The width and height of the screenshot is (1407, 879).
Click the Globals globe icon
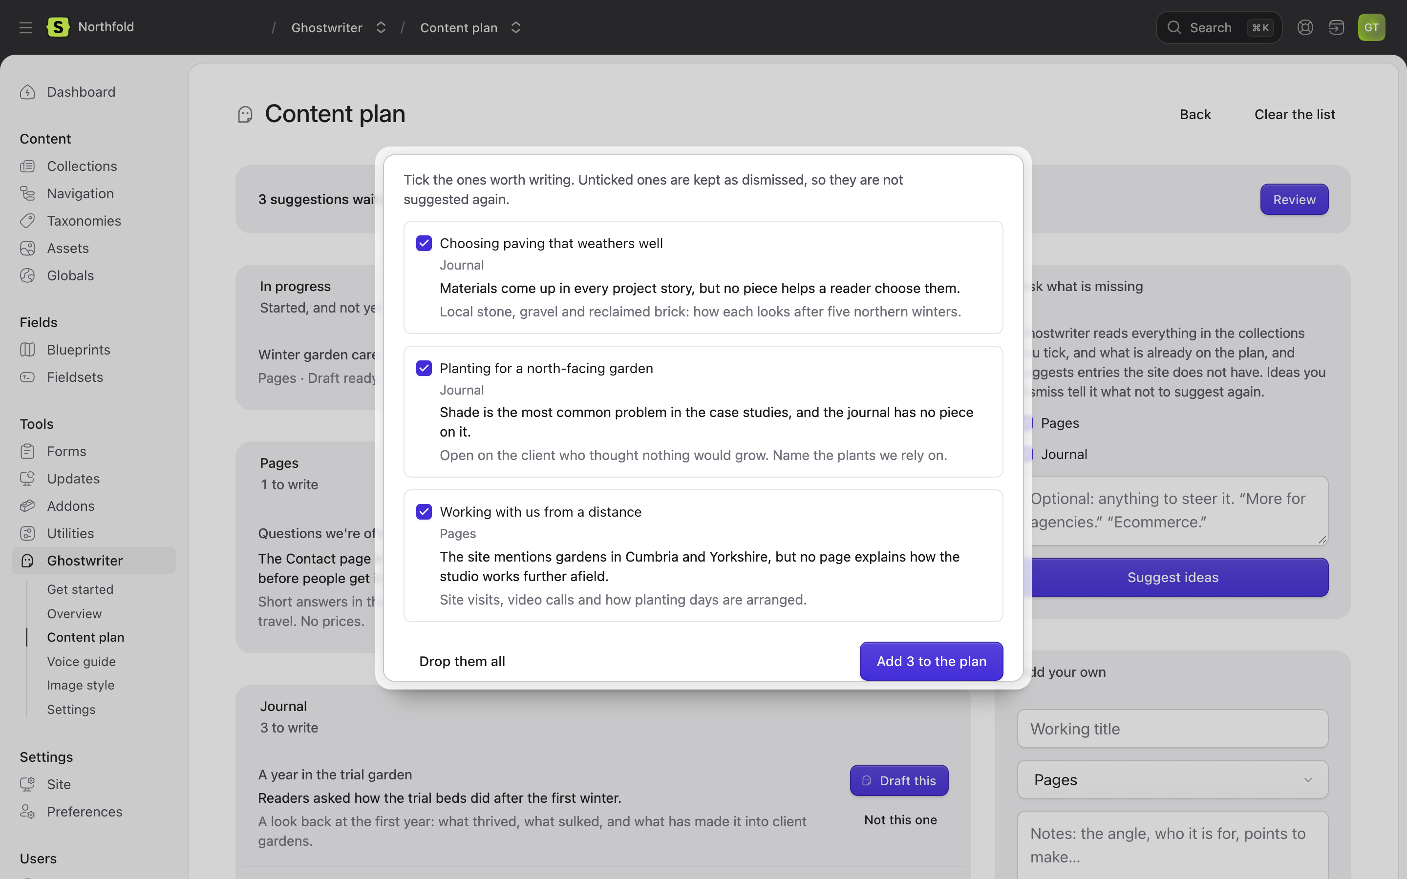click(27, 275)
